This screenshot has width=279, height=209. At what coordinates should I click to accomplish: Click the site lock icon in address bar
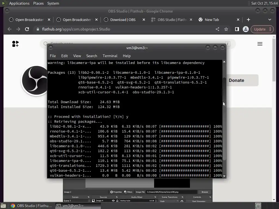pos(38,29)
